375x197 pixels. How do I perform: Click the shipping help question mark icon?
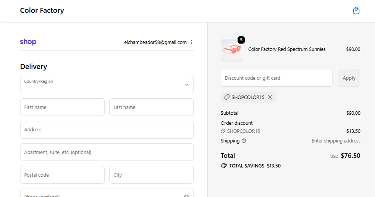pyautogui.click(x=244, y=141)
